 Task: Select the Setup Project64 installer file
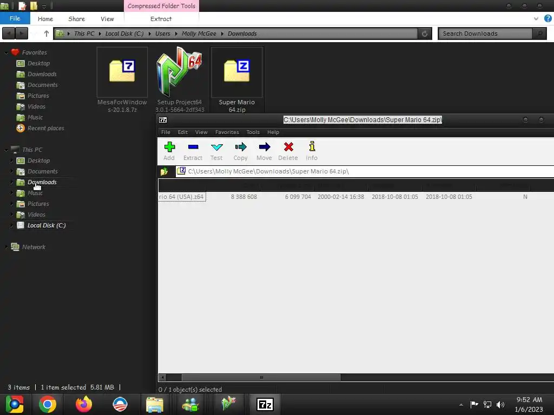coord(180,80)
